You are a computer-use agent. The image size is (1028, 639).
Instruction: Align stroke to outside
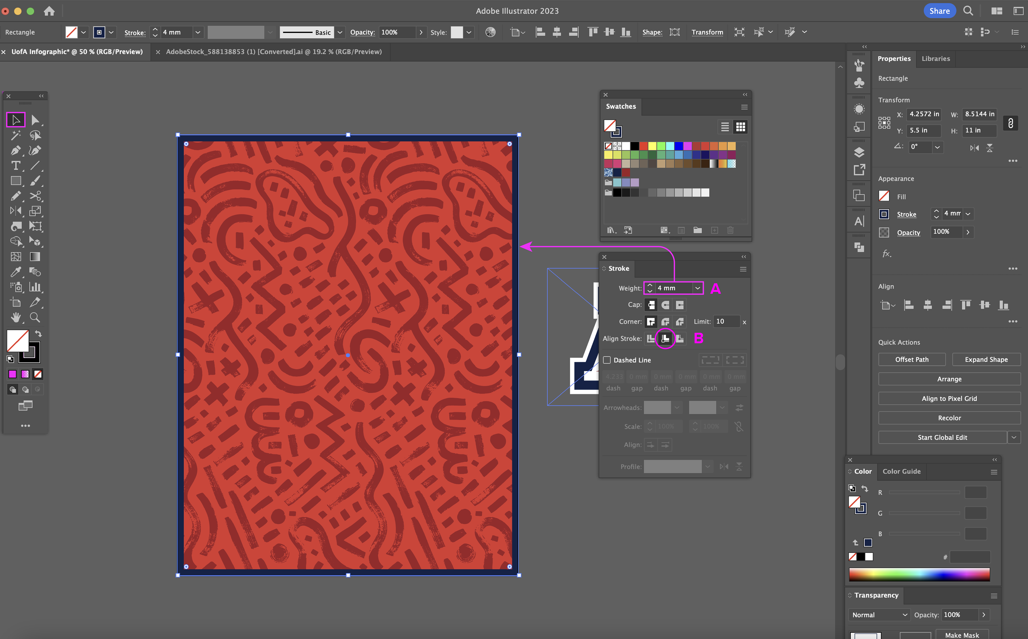680,339
